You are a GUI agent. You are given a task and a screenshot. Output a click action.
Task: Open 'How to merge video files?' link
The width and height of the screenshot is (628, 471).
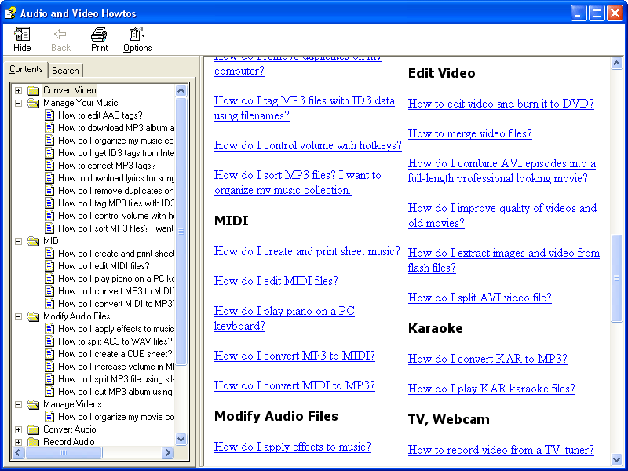[469, 133]
